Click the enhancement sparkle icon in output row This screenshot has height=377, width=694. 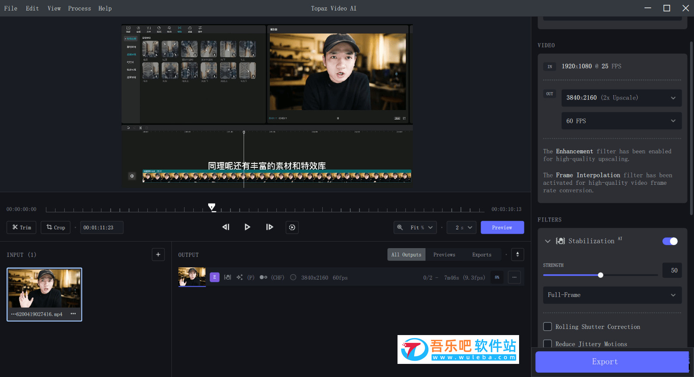[240, 277]
